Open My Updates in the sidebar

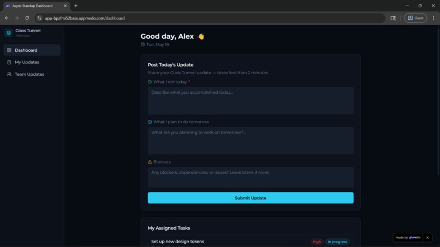(32, 62)
